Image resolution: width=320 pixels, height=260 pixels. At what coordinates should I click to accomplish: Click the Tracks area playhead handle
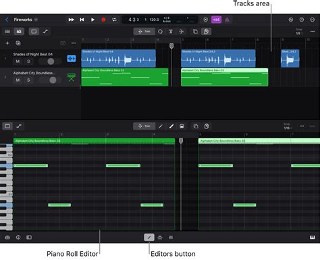[x=171, y=46]
